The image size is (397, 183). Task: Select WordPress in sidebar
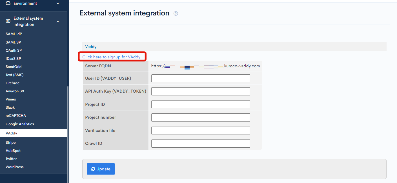pos(15,167)
